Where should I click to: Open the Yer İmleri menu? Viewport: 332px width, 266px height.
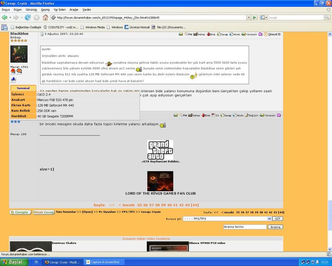point(59,10)
